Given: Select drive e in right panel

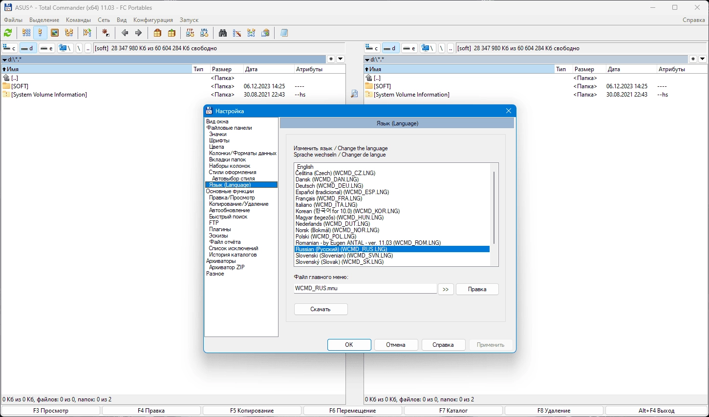Looking at the screenshot, I should tap(409, 48).
